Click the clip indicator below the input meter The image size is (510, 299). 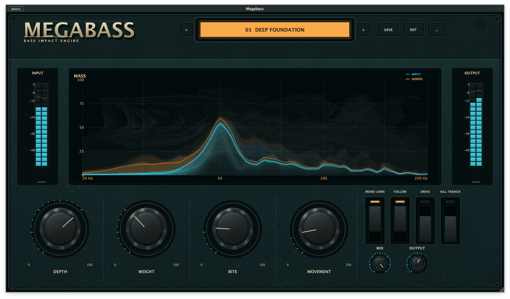coord(41,182)
